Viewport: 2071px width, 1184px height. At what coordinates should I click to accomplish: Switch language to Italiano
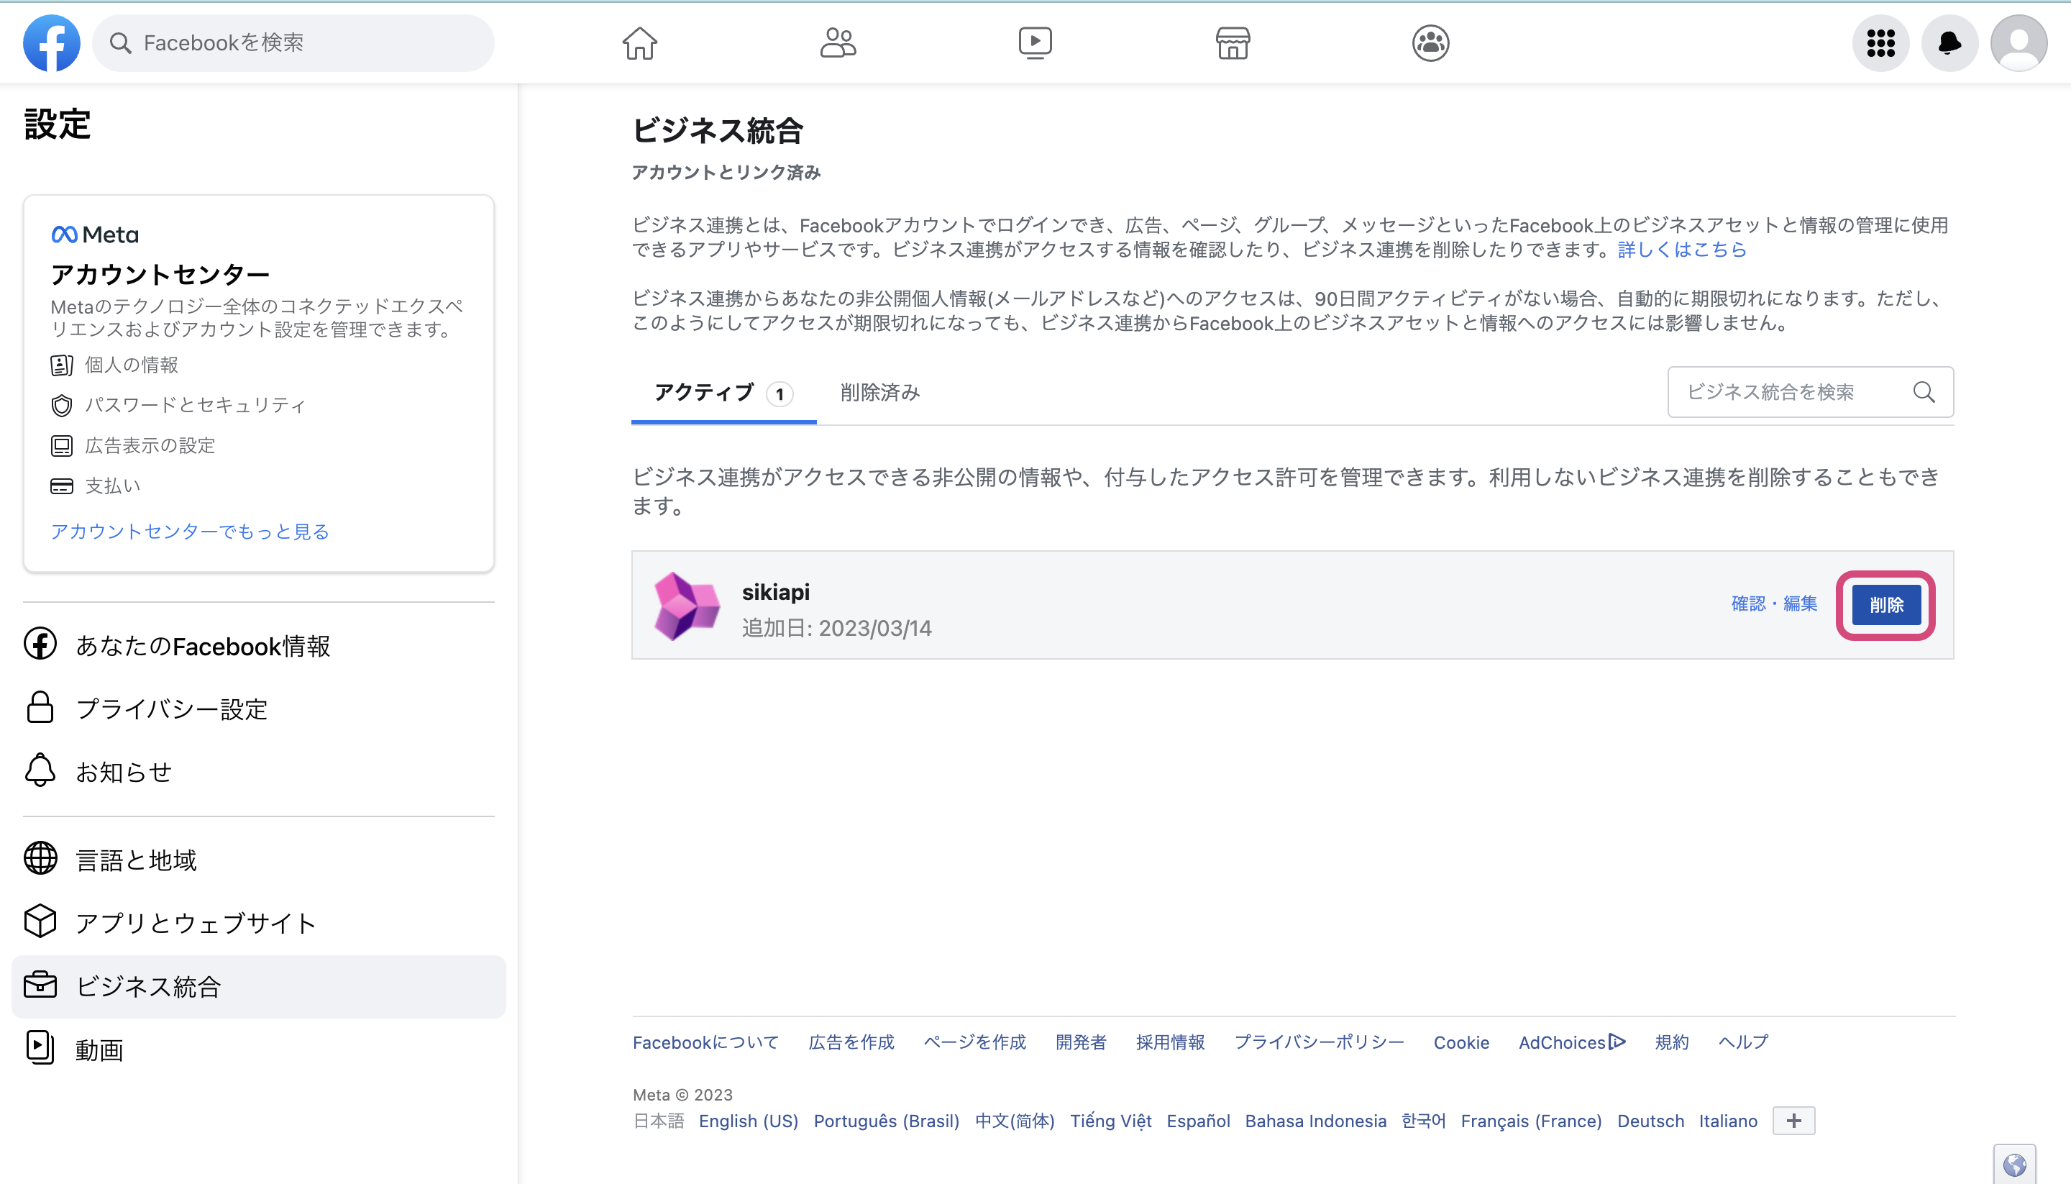click(x=1728, y=1121)
